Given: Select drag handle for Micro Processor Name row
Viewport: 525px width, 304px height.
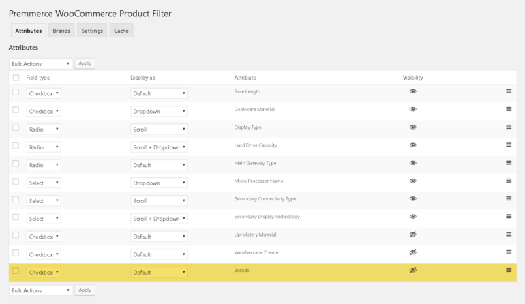Looking at the screenshot, I should click(509, 181).
